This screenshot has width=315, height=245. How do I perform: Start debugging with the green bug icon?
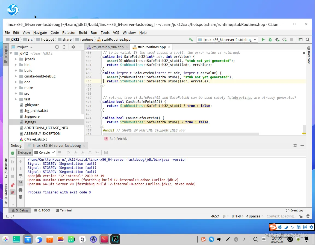click(270, 40)
